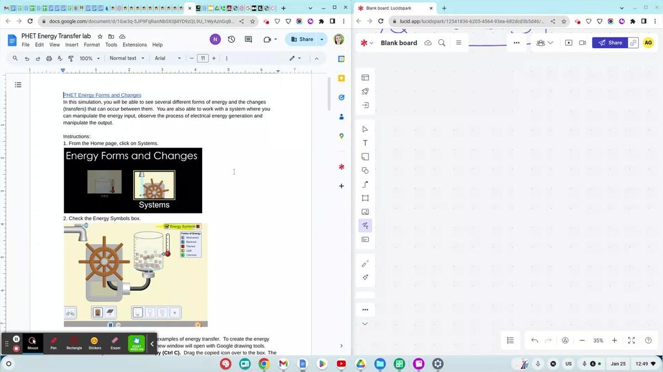Choose the Shapes tool in Lucidspark
663x372 pixels.
pos(365,171)
